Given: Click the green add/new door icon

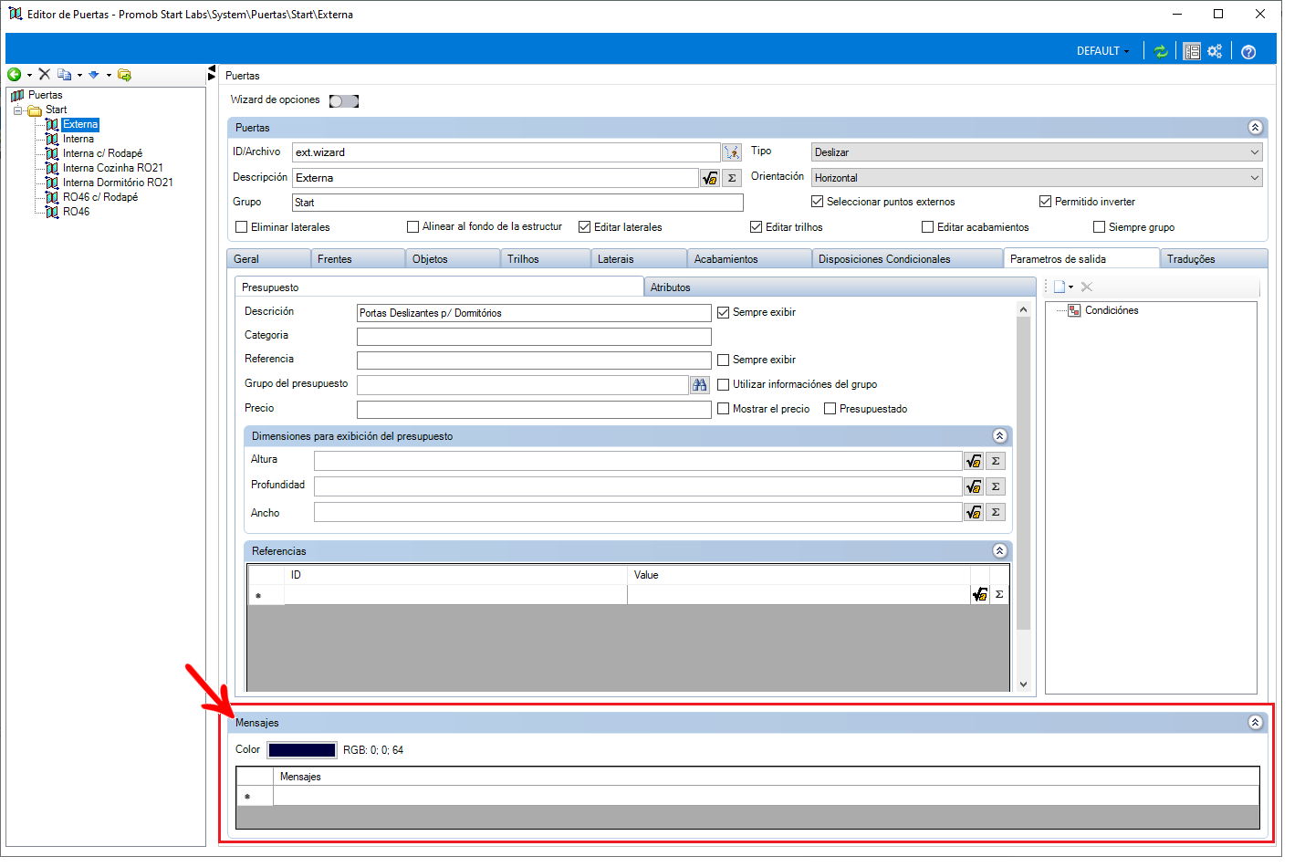Looking at the screenshot, I should tap(14, 75).
